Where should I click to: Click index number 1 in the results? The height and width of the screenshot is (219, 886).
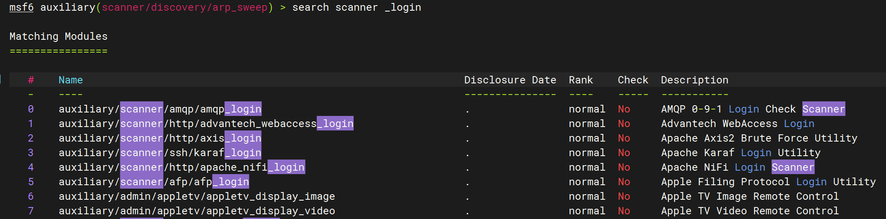click(x=31, y=124)
